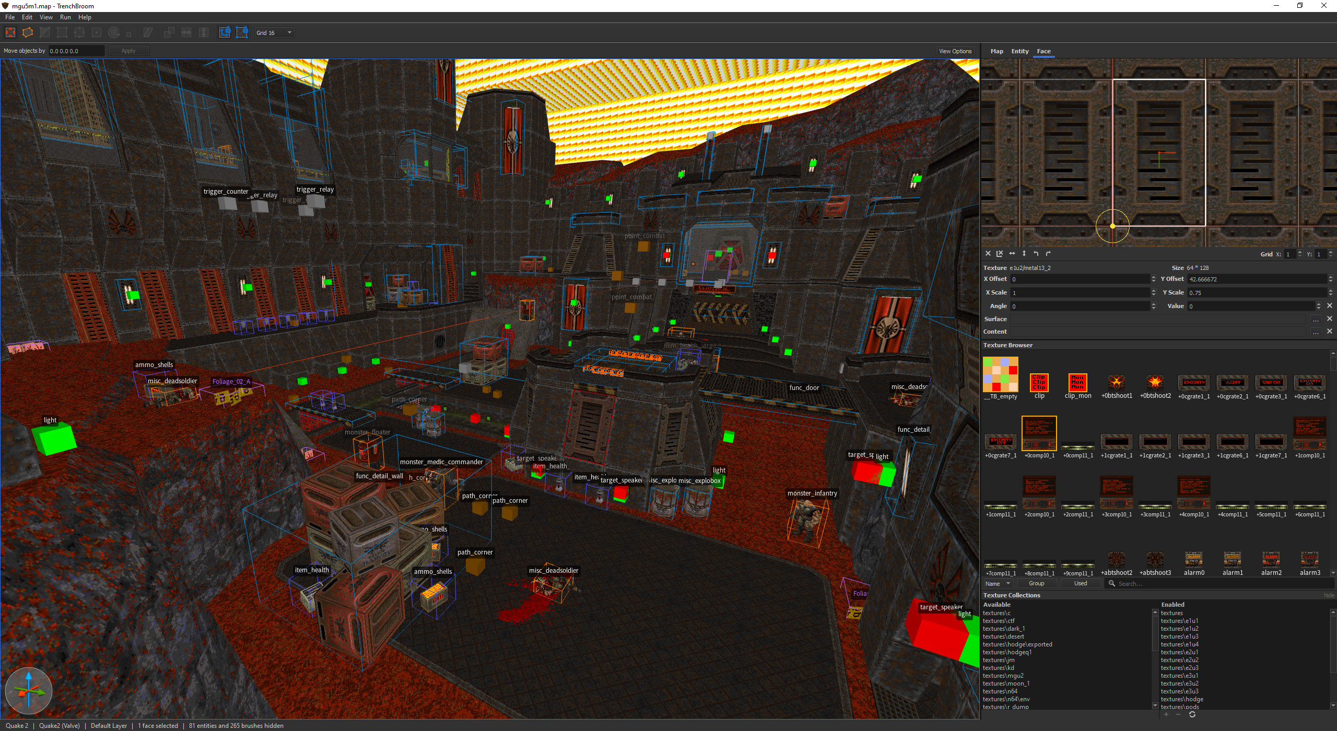The image size is (1337, 731).
Task: Select the shear tool in the toolbar
Action: click(x=148, y=32)
